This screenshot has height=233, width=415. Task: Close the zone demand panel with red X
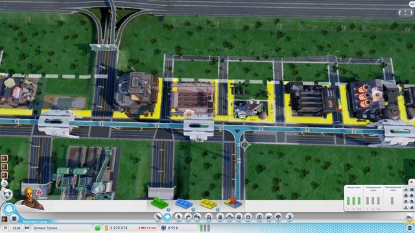pos(412,183)
